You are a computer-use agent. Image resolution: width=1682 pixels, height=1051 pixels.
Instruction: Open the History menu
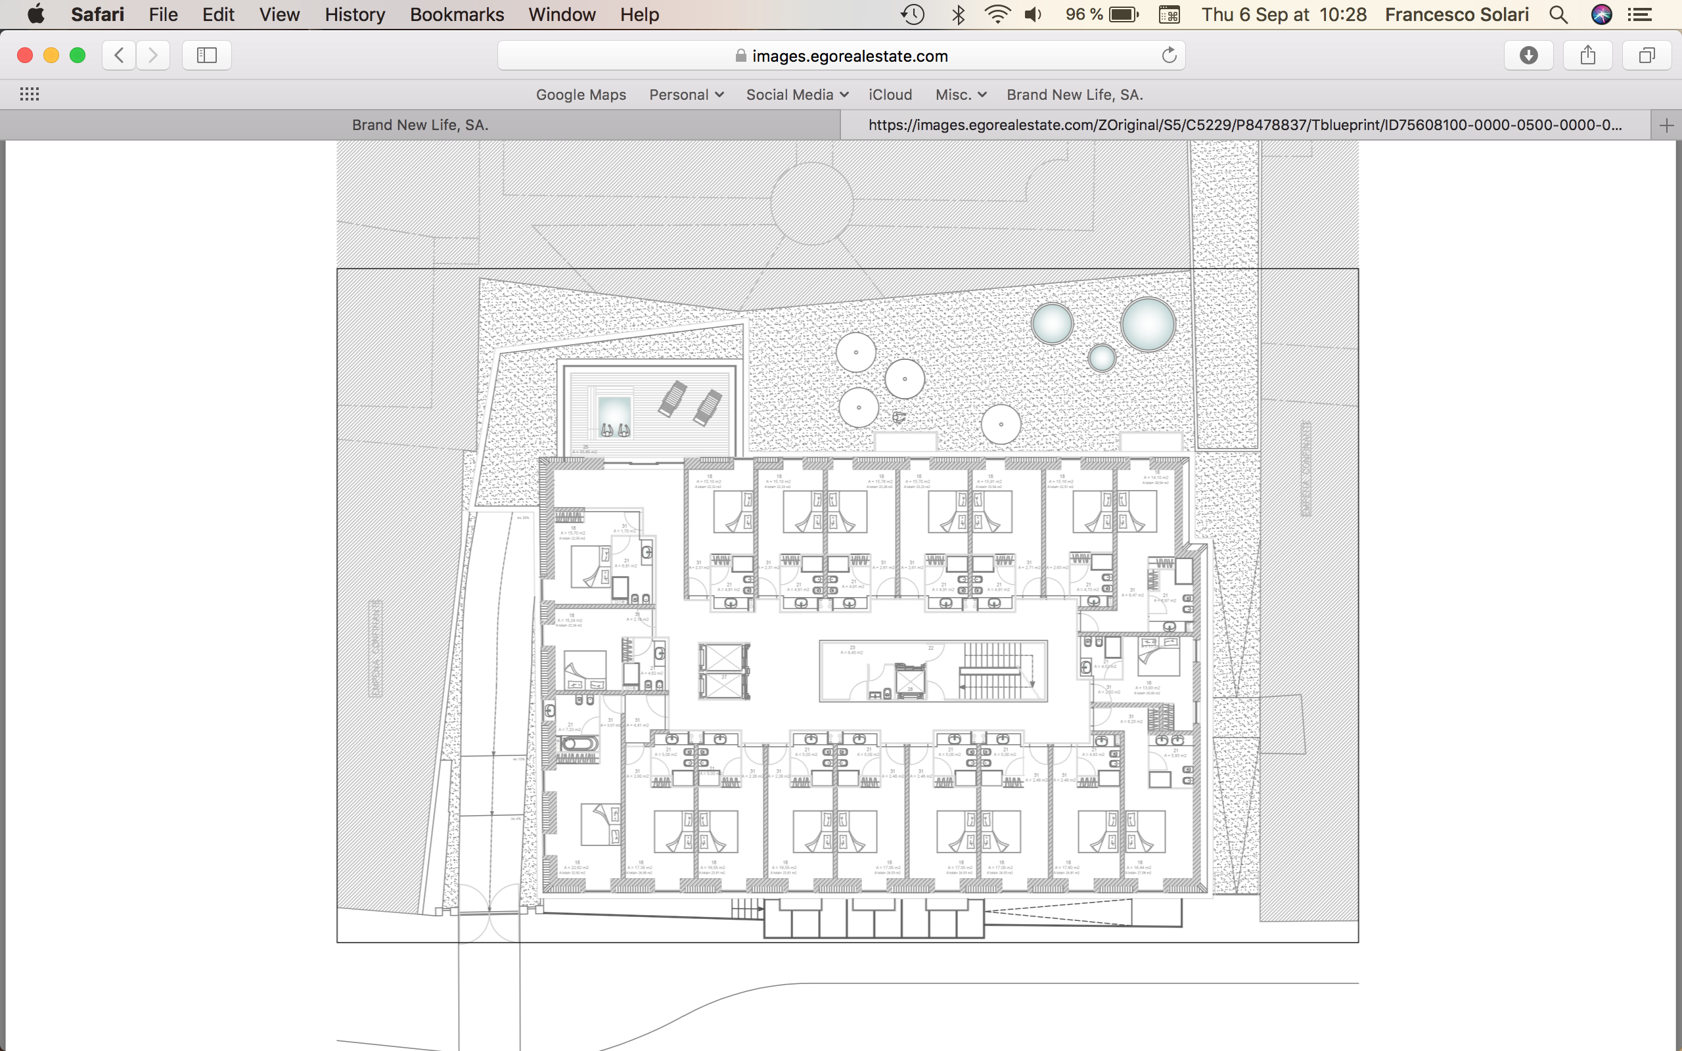tap(355, 14)
